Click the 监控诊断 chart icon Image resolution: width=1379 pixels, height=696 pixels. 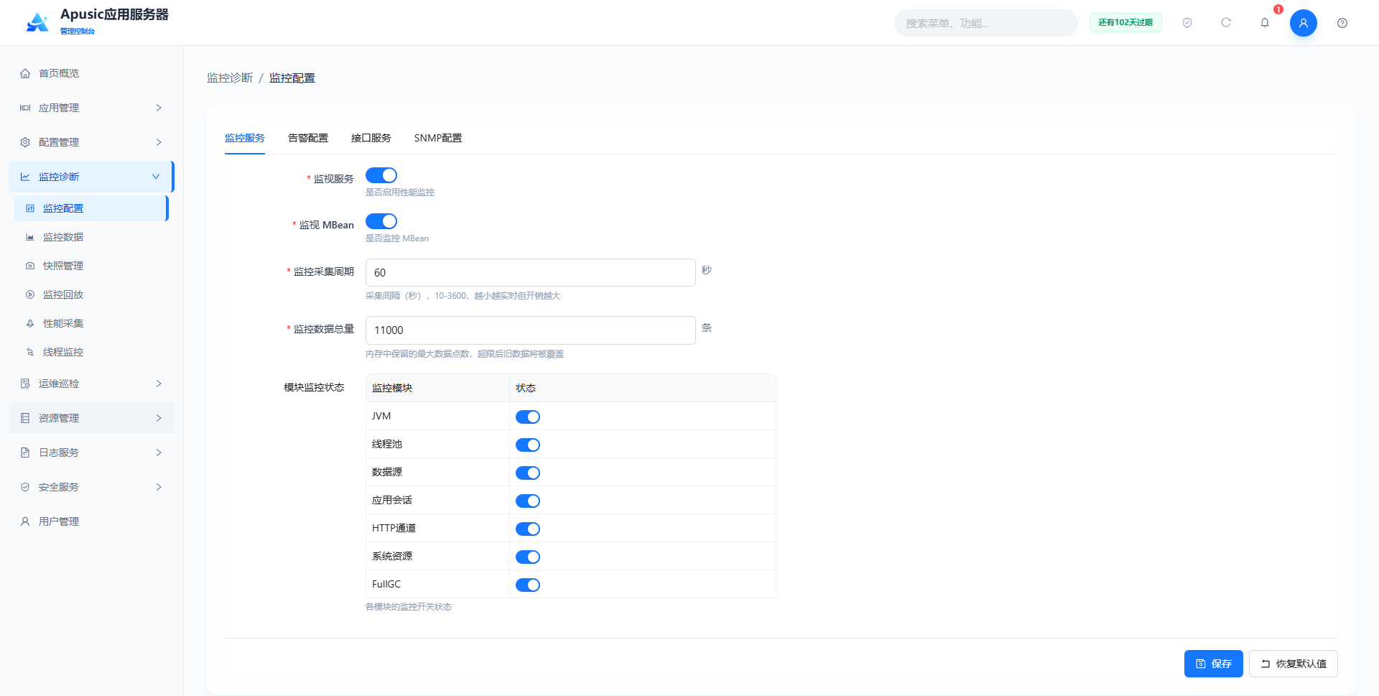pyautogui.click(x=25, y=177)
